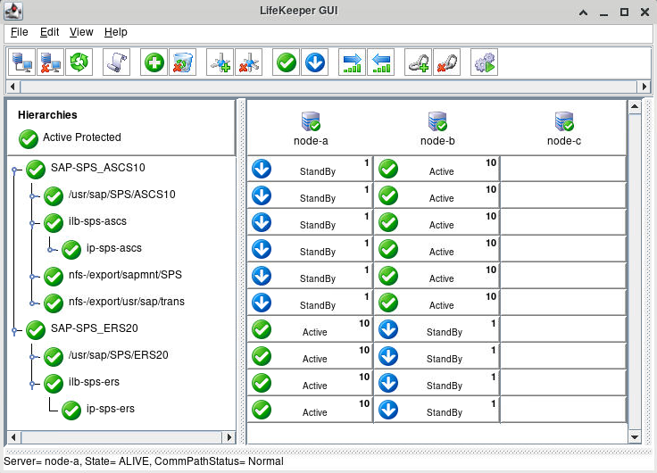Toggle the nfs-/export/sapmnt/SPS tree handle
The width and height of the screenshot is (657, 473).
32,277
